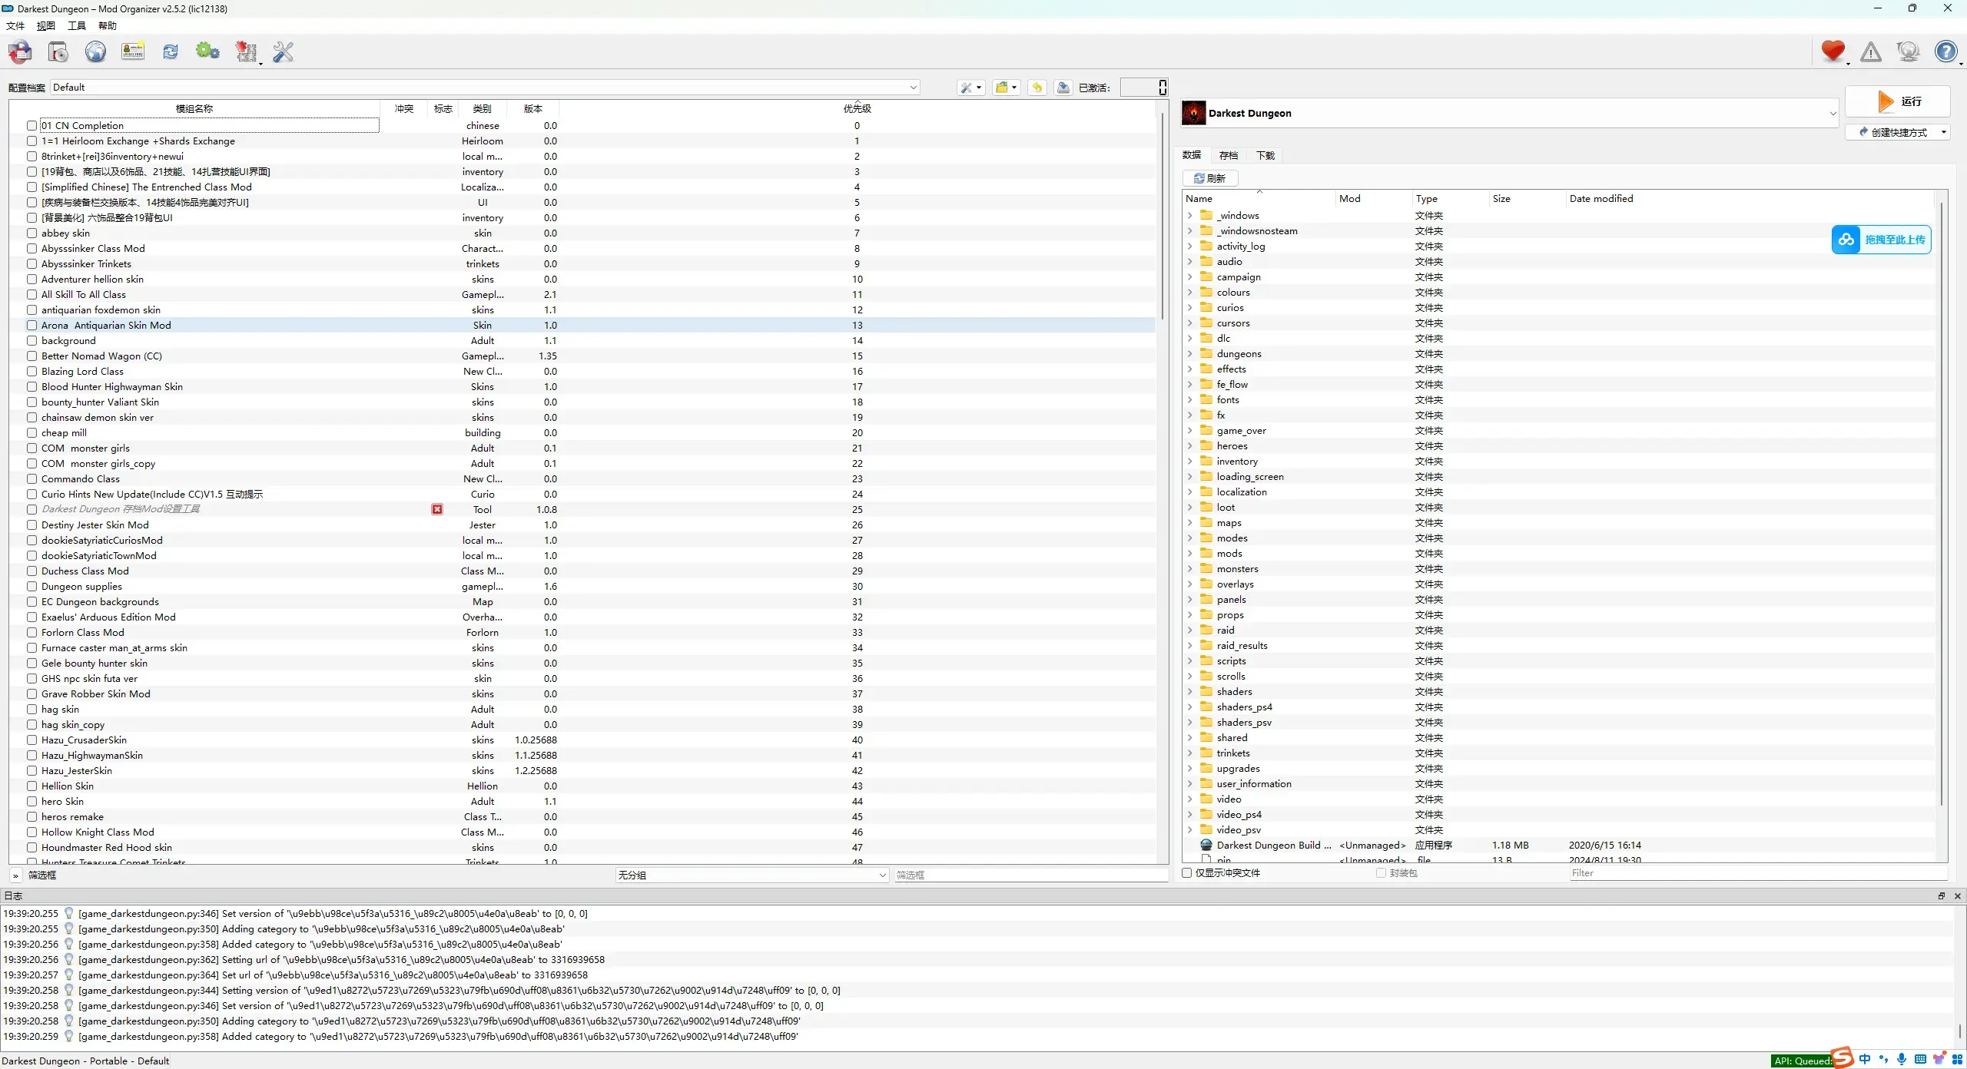Open the 工具 menu

(x=77, y=25)
